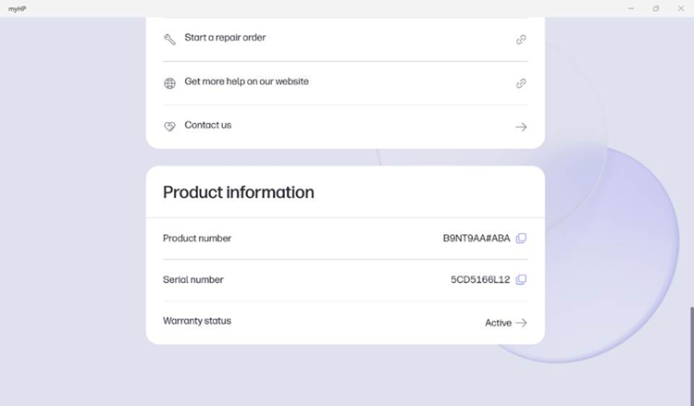Click the Active warranty status text
This screenshot has height=406, width=694.
(498, 323)
